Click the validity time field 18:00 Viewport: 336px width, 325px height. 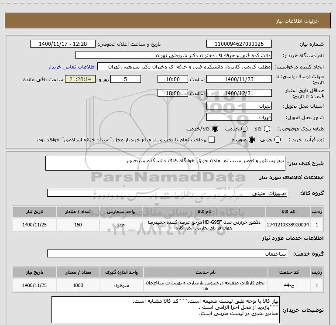coord(173,93)
